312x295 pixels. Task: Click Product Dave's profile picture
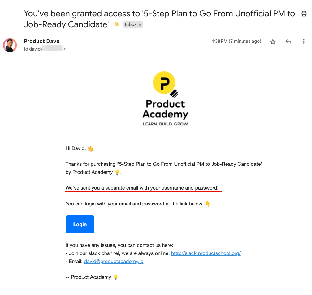10,45
